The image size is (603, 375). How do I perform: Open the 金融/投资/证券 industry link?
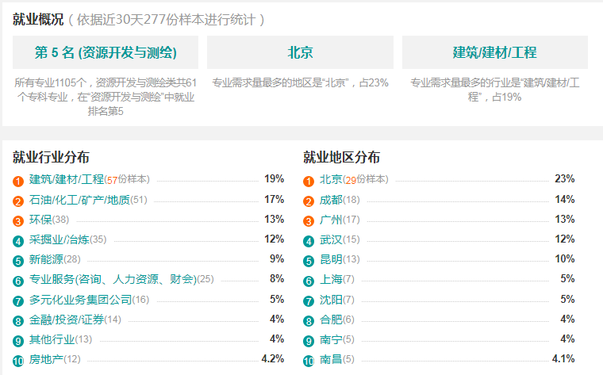pyautogui.click(x=67, y=320)
